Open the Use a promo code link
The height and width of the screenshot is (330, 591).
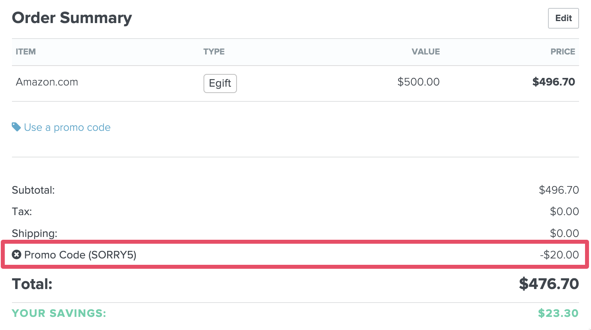67,127
